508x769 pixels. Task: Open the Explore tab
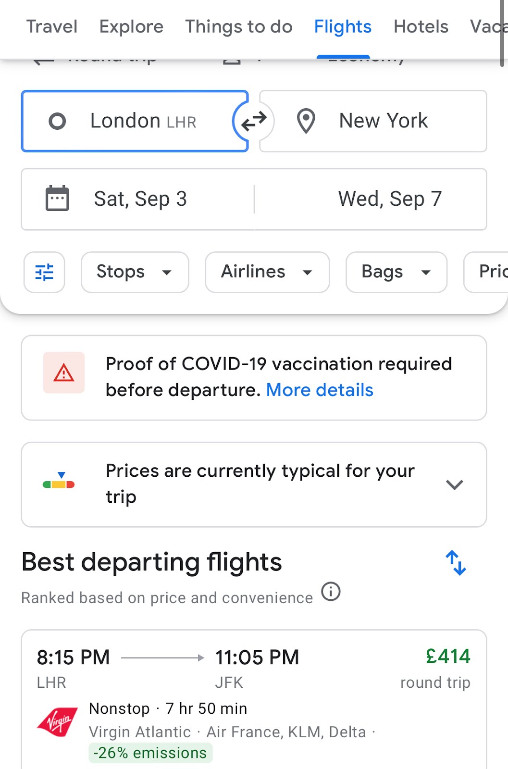coord(131,27)
